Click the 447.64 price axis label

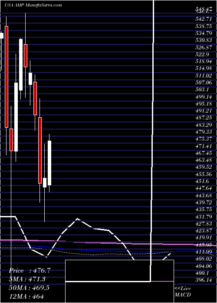(x=204, y=189)
